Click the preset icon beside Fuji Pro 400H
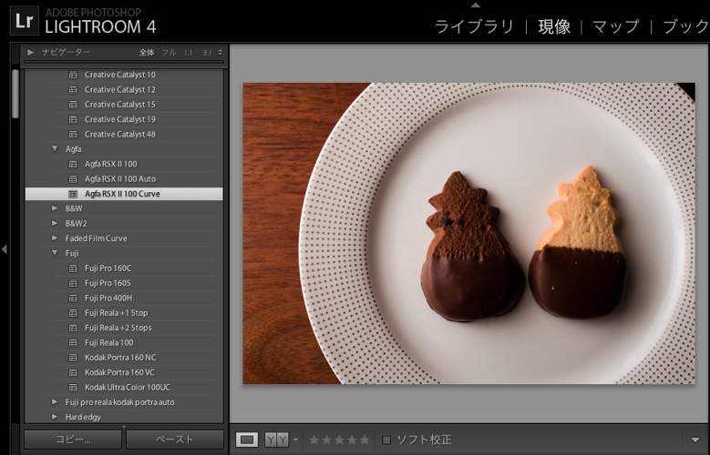Screen dimensions: 710x455 72,298
